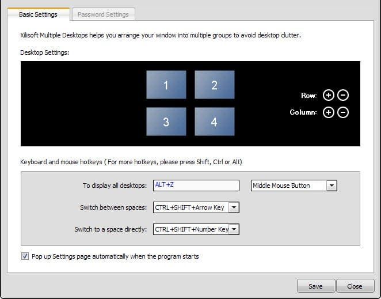
Task: Click the 'Switch between spaces:' label
Action: [x=113, y=207]
